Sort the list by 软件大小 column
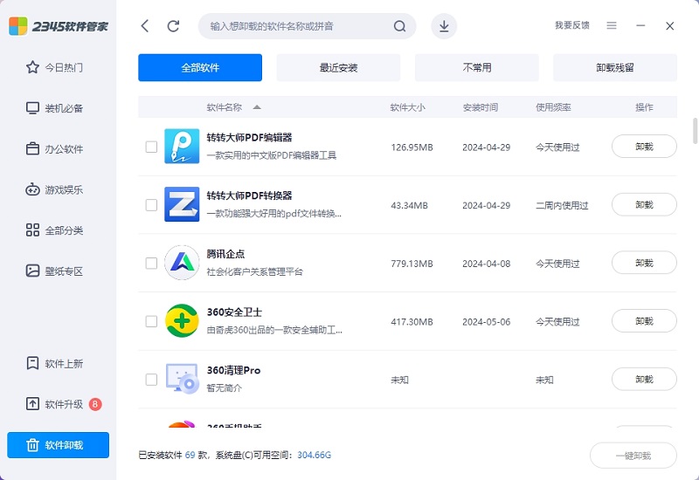Screen dimensions: 699x480 pyautogui.click(x=407, y=107)
